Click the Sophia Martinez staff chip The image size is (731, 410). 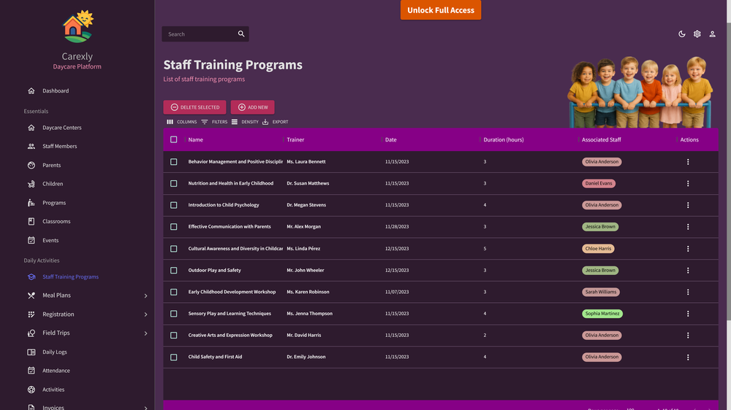tap(602, 314)
